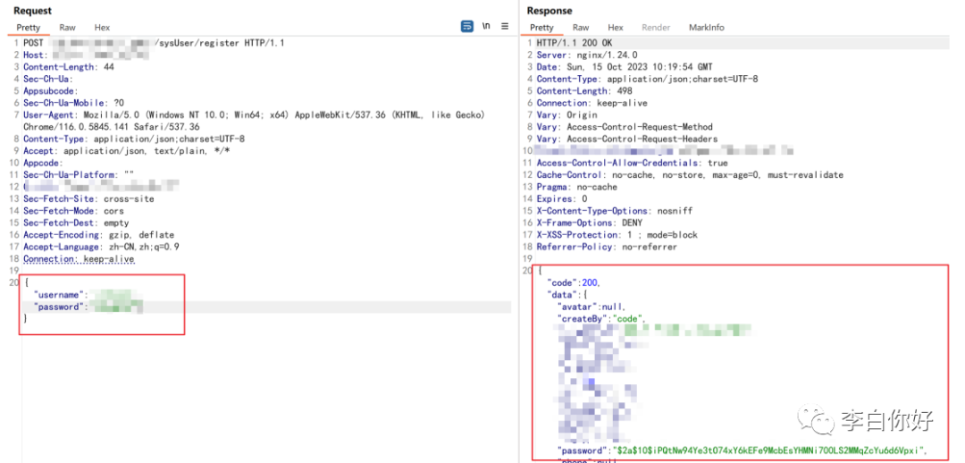Switch Request panel to Raw tab
This screenshot has width=965, height=463.
(68, 27)
